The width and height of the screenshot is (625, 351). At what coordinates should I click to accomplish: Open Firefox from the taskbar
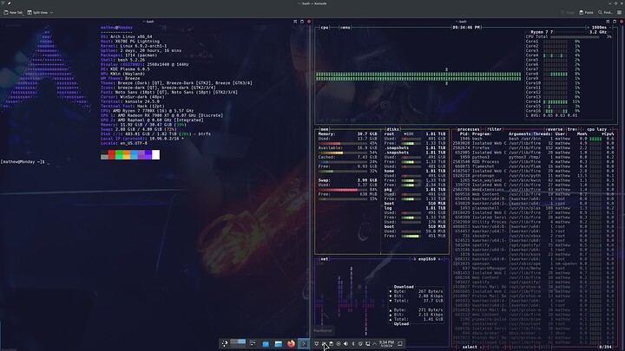click(x=291, y=344)
